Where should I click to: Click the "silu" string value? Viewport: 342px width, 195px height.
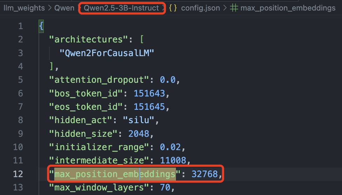click(x=139, y=120)
